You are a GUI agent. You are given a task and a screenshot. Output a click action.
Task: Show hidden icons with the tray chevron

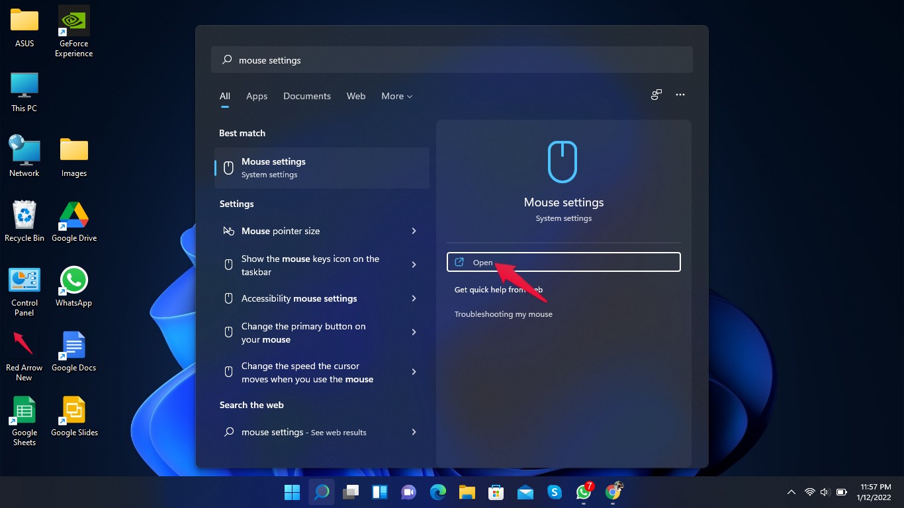(791, 492)
